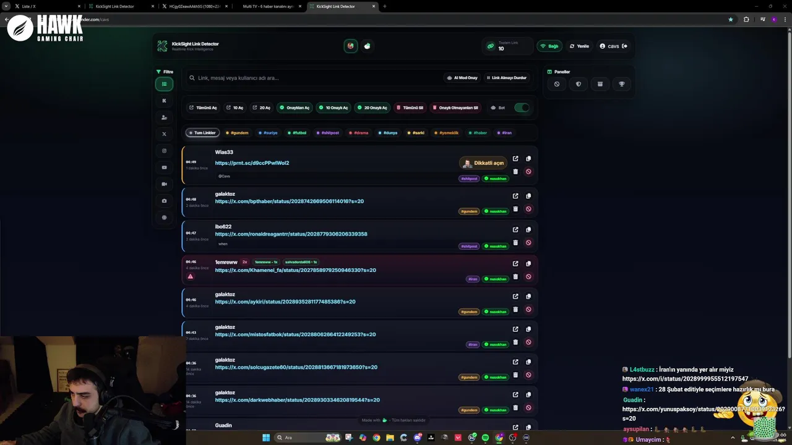The image size is (792, 445).
Task: Click the 2x repeat badge on 1emreww
Action: point(244,262)
